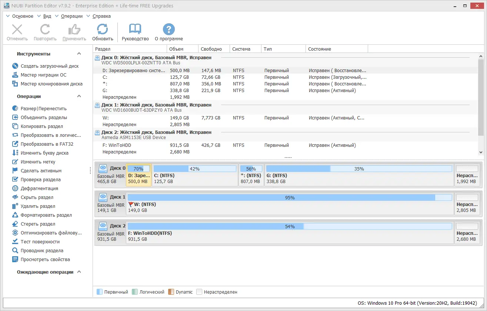
Task: Click the Refresh toolbar icon
Action: (103, 31)
